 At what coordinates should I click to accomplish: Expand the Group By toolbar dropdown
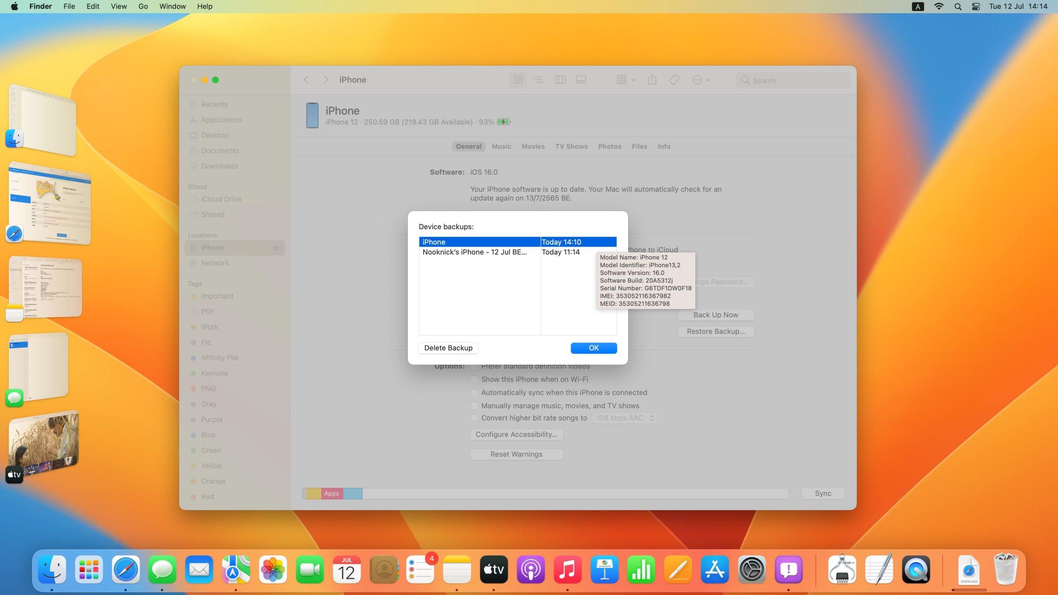tap(626, 80)
